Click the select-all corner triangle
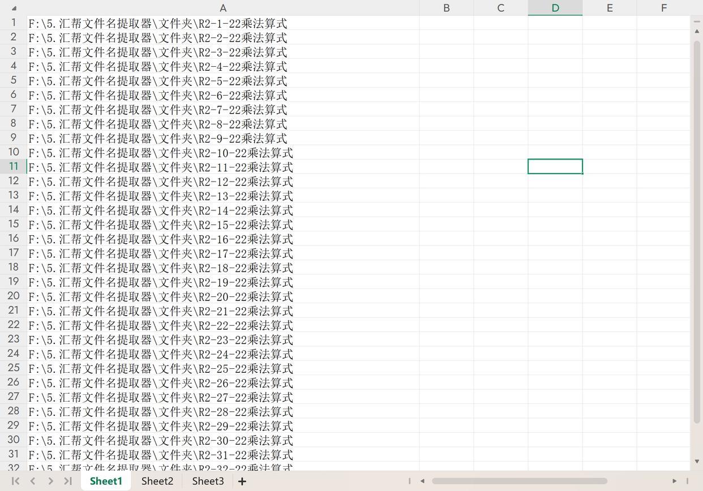703x491 pixels. [14, 8]
